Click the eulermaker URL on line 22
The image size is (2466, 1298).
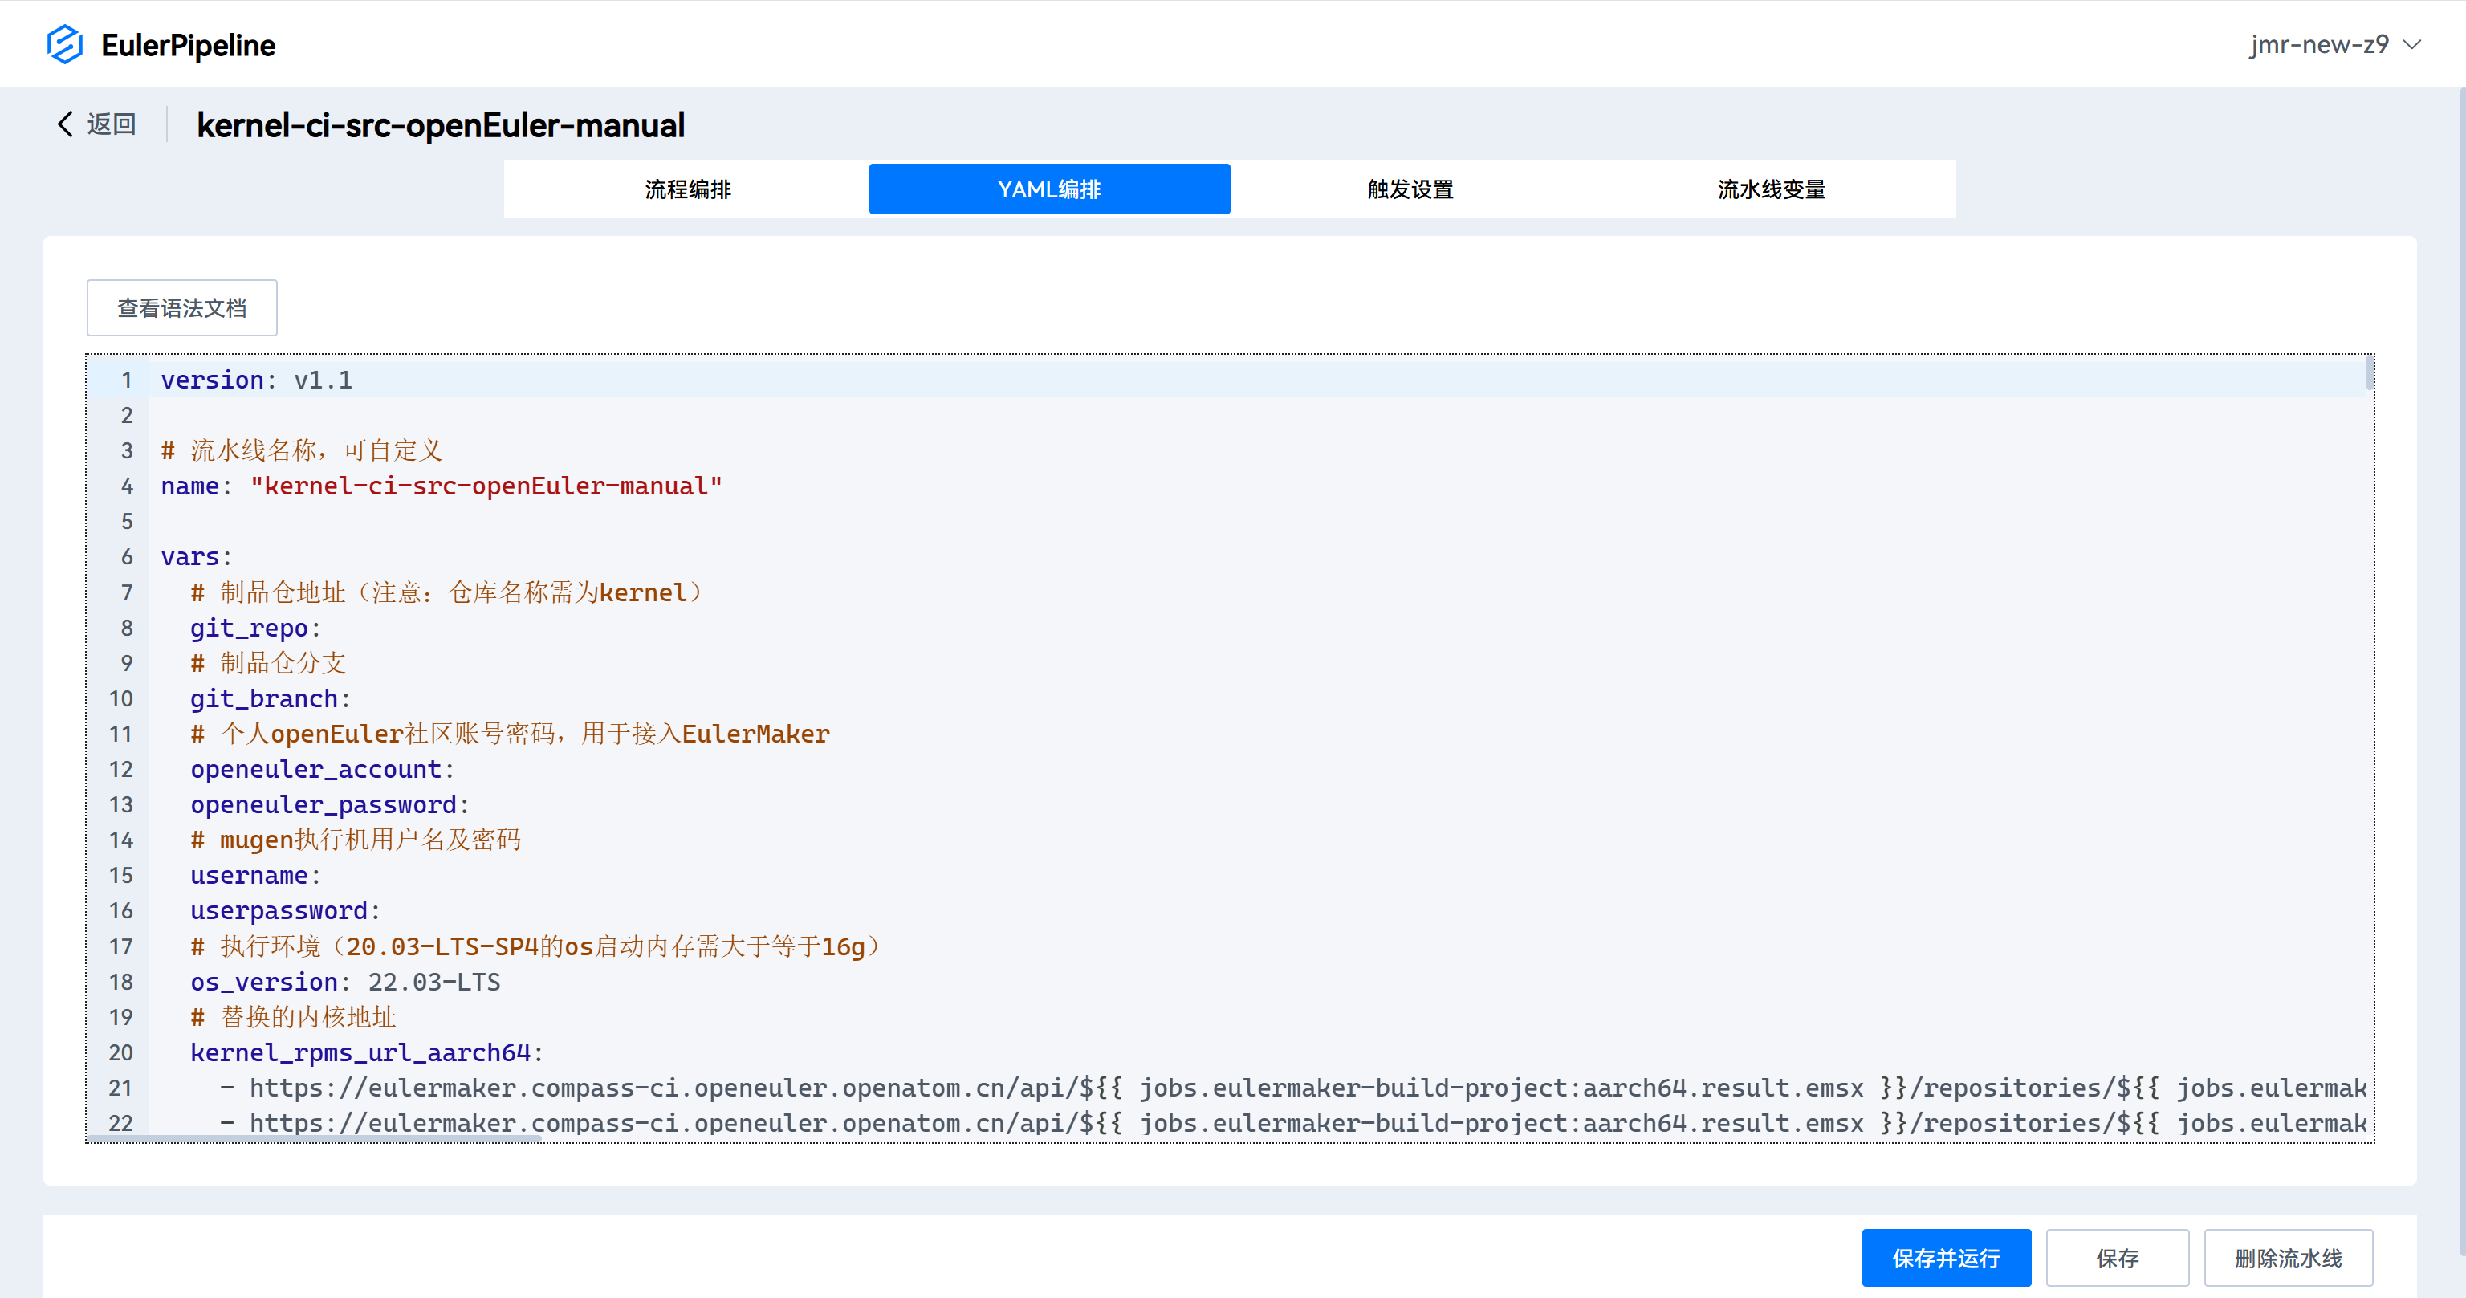point(1308,1124)
